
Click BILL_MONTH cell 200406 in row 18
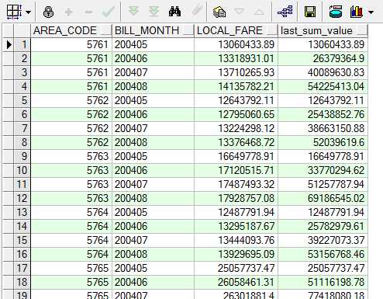coord(153,282)
